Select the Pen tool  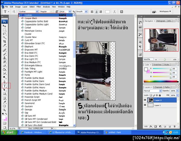(x=5, y=82)
